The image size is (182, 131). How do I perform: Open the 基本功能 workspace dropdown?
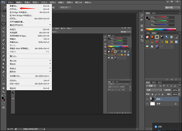pos(172,7)
